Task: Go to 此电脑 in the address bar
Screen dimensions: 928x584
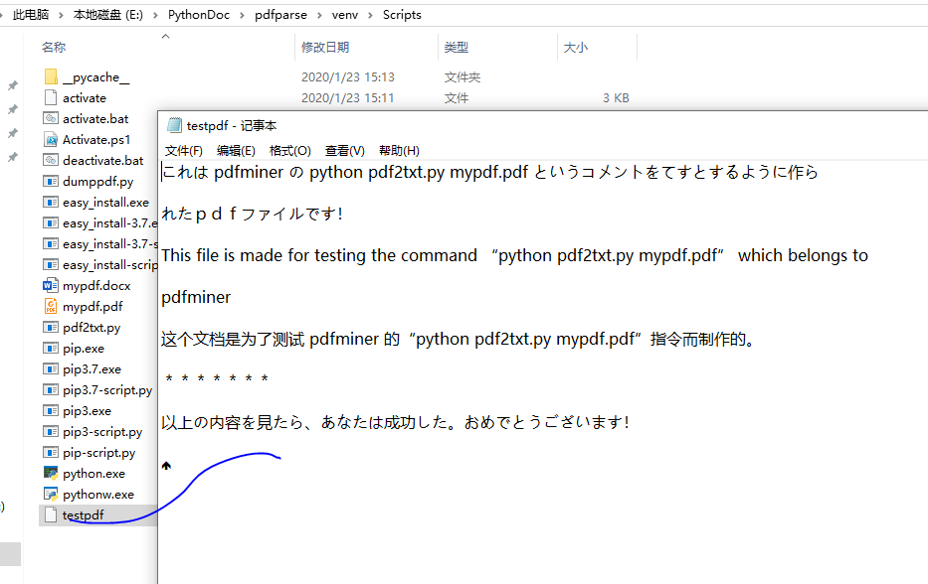Action: pos(31,15)
